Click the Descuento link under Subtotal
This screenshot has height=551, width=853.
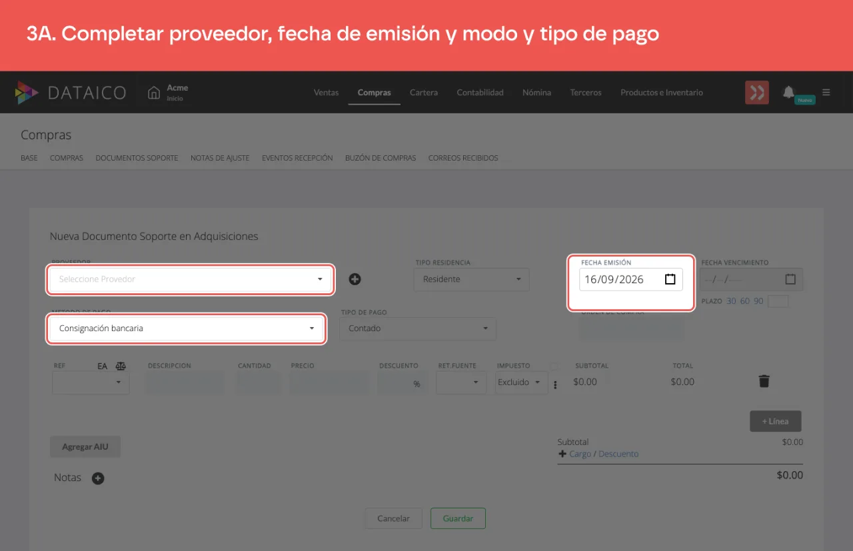tap(618, 454)
